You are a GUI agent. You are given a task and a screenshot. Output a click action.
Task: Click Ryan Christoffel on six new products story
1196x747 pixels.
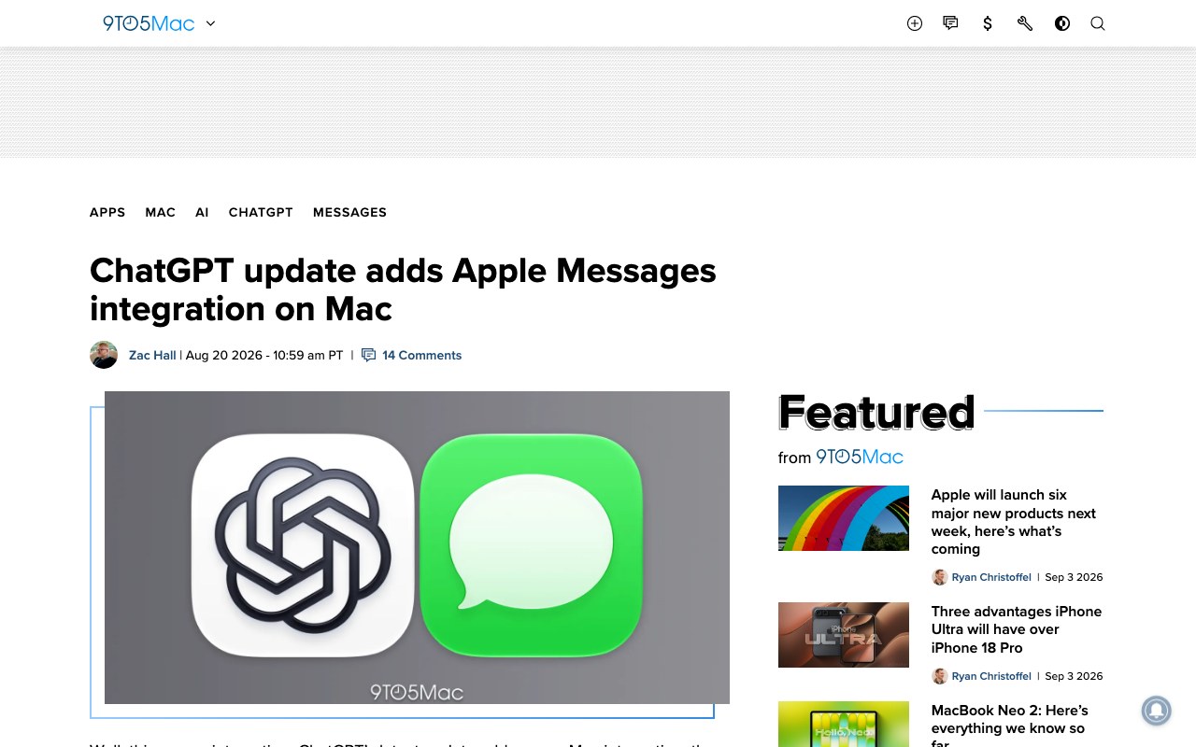(x=991, y=577)
